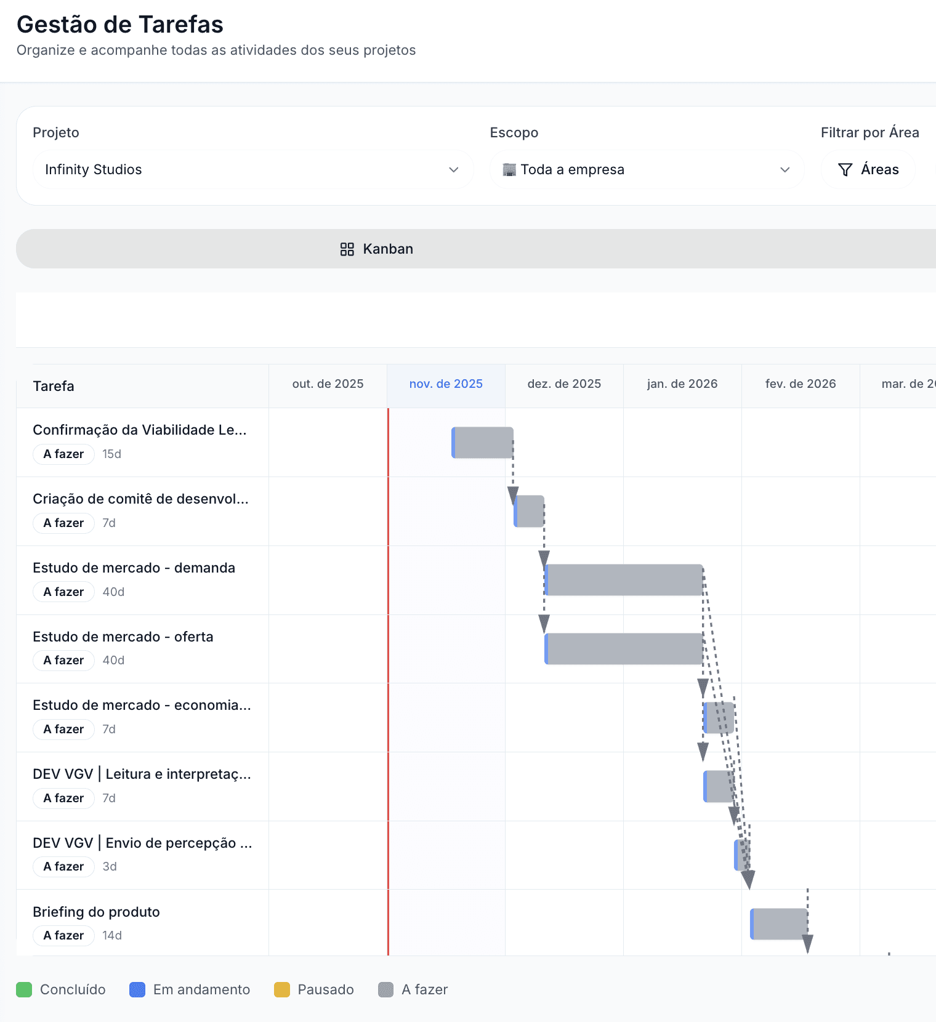Viewport: 936px width, 1022px height.
Task: Open task Confirmação da Viabilidade Le...
Action: (x=140, y=430)
